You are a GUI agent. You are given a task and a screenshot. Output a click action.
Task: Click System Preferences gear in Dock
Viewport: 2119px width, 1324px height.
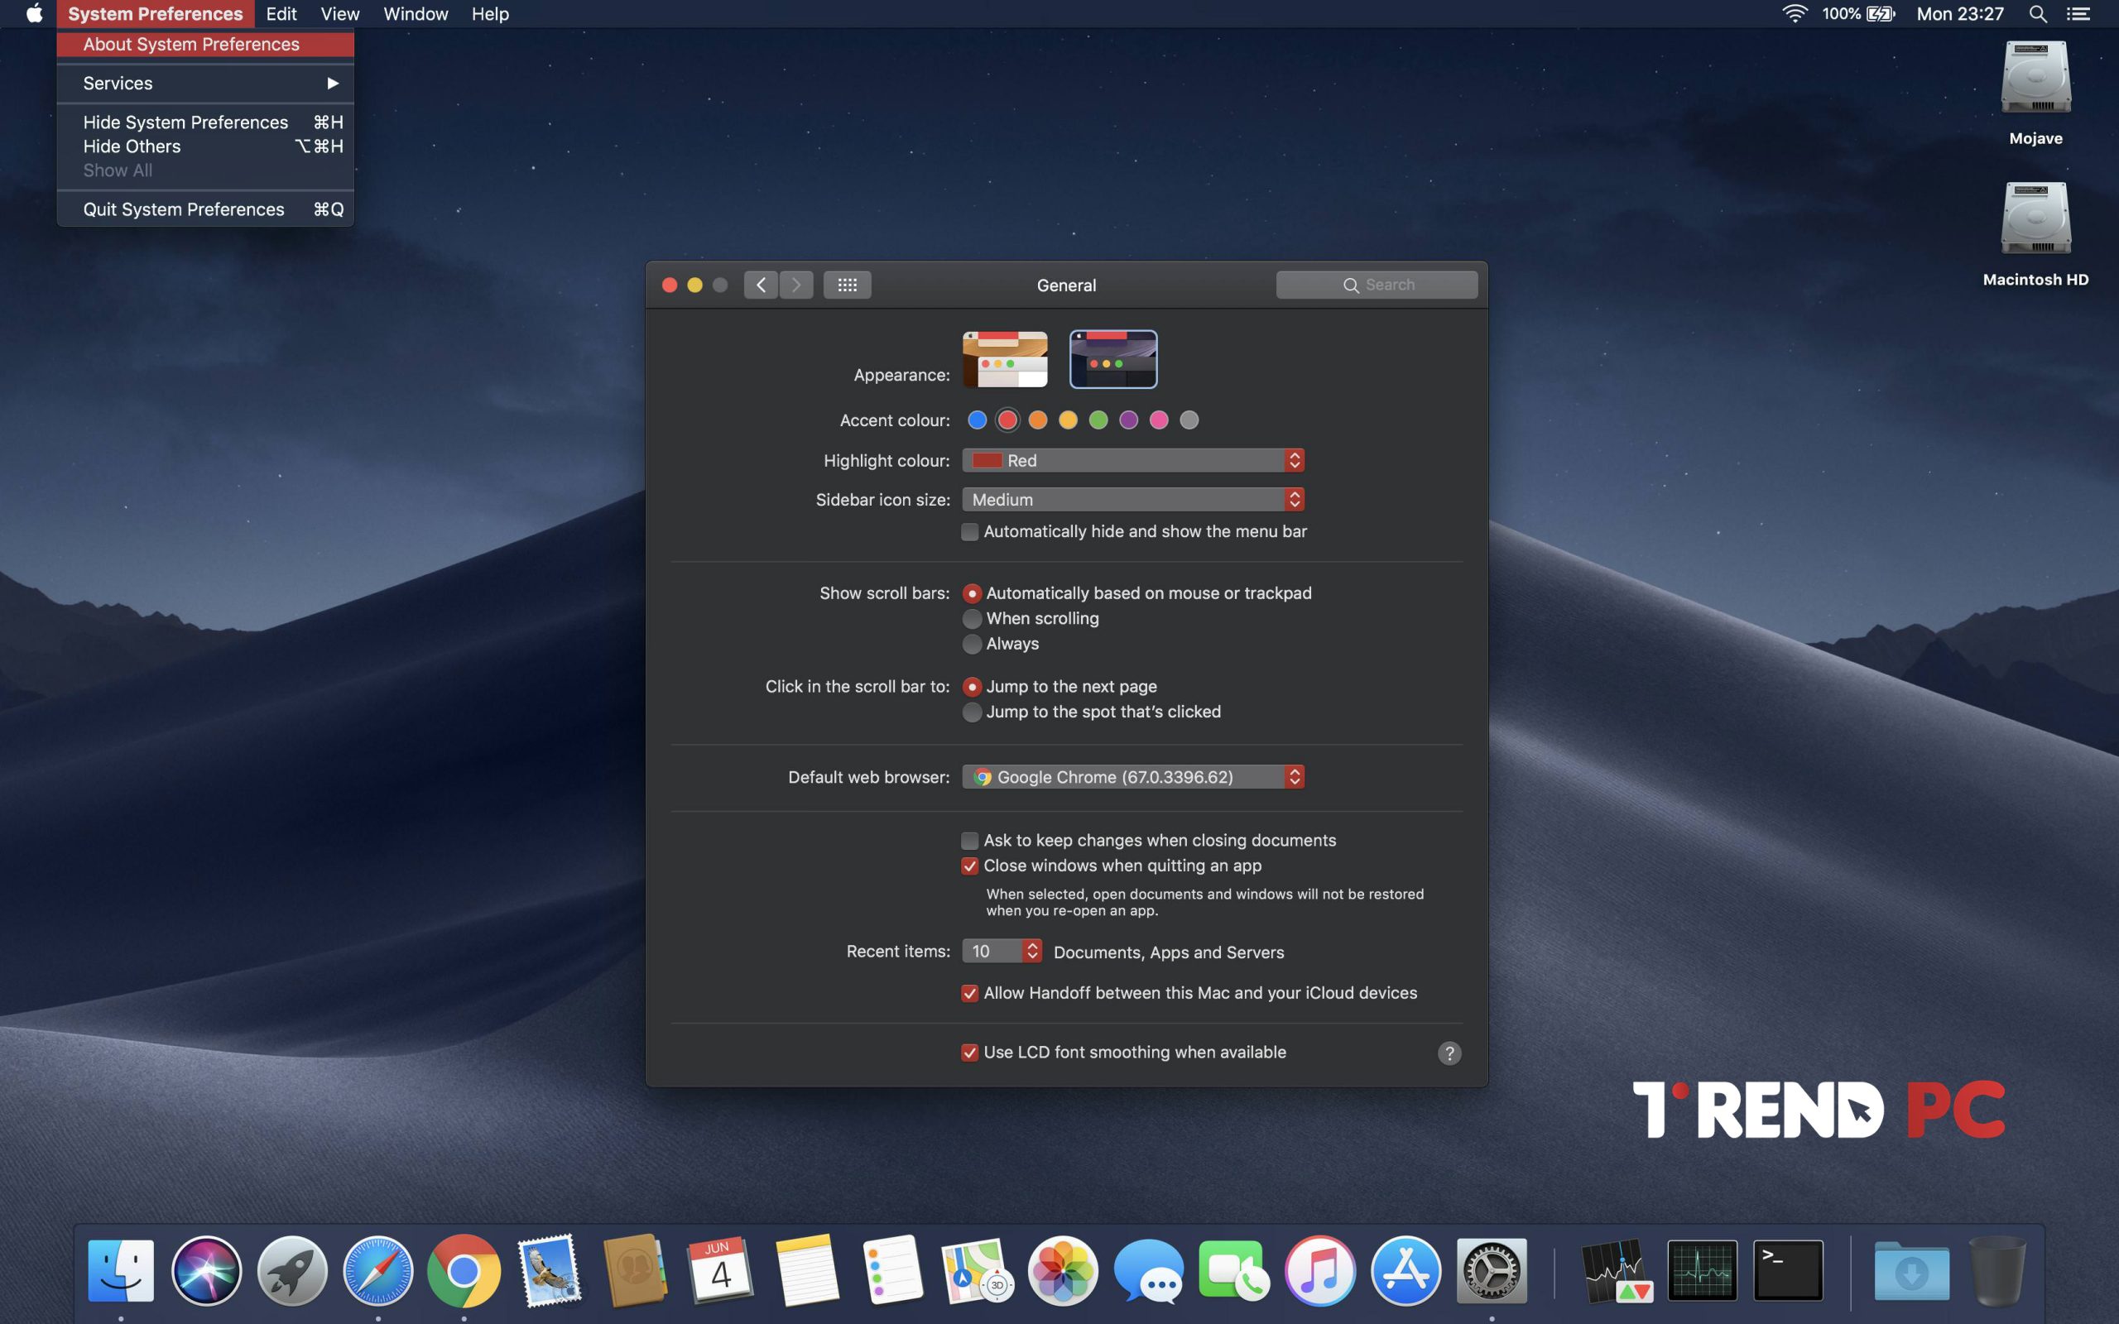tap(1492, 1269)
